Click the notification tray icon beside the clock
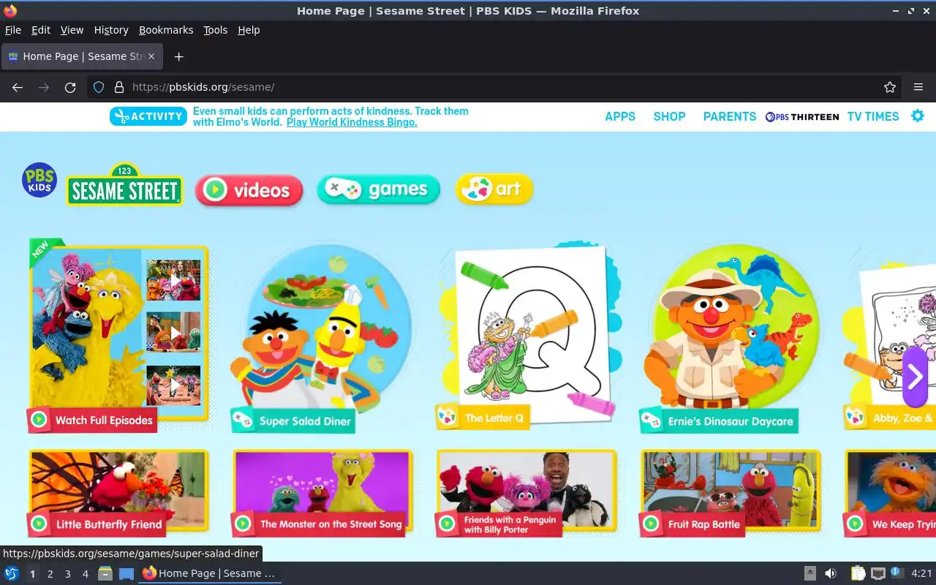This screenshot has height=585, width=936. (x=897, y=573)
